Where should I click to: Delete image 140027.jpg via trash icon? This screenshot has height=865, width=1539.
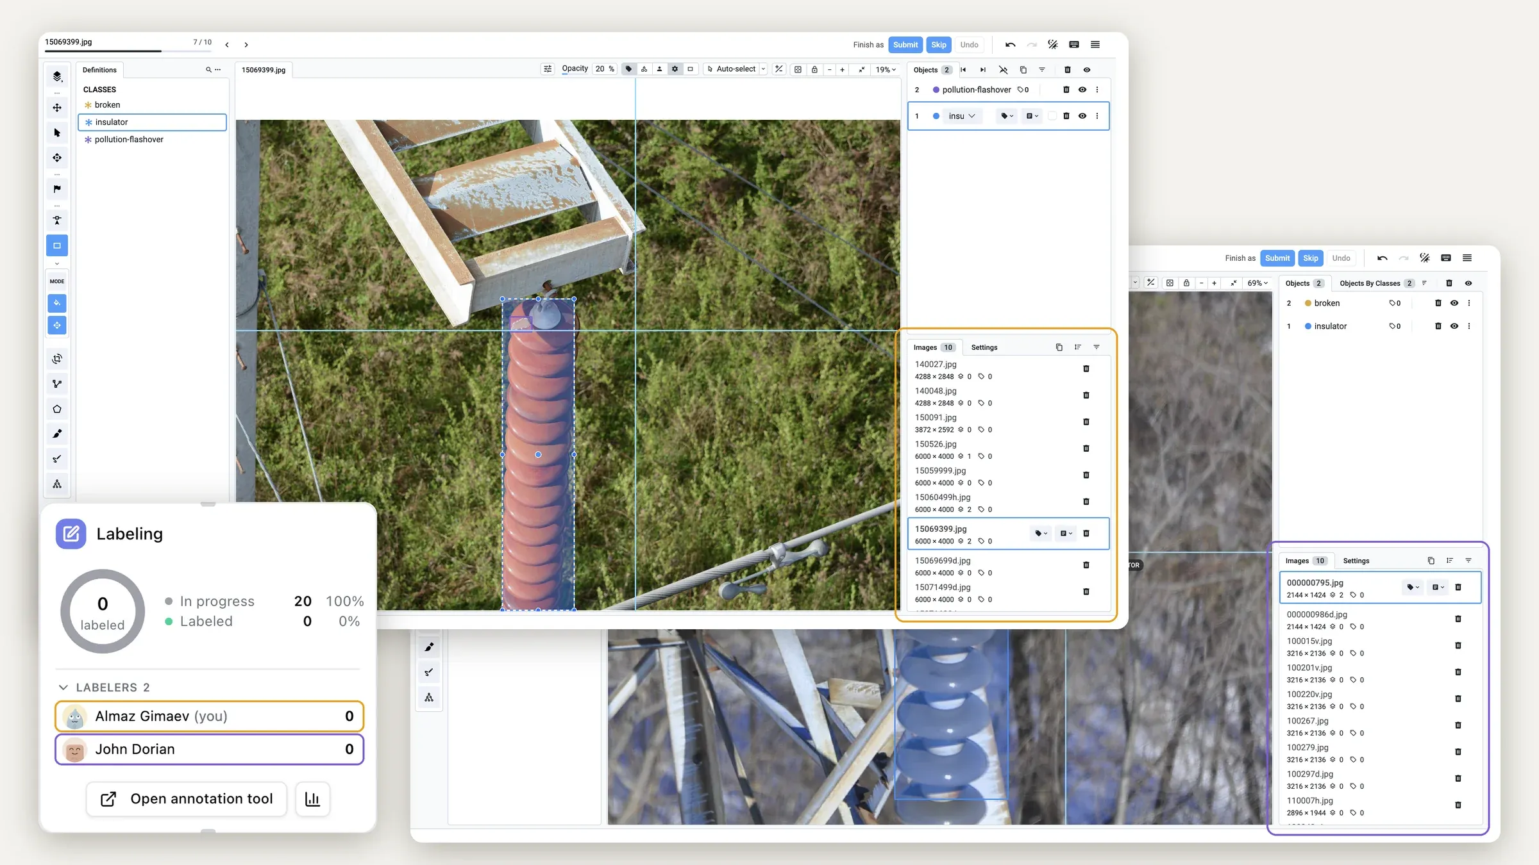(1086, 369)
